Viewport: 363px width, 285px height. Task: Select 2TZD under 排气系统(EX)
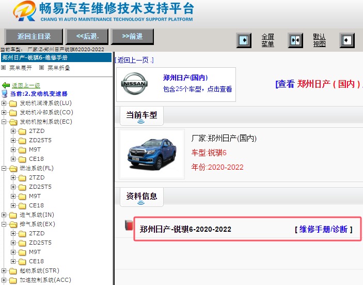[x=37, y=233]
